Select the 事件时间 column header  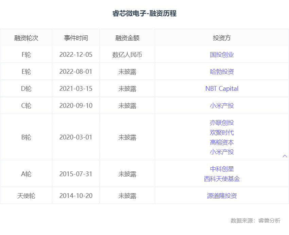tap(76, 38)
